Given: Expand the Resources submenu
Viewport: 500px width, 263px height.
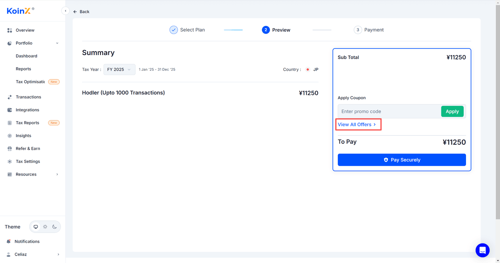Looking at the screenshot, I should click(x=57, y=174).
